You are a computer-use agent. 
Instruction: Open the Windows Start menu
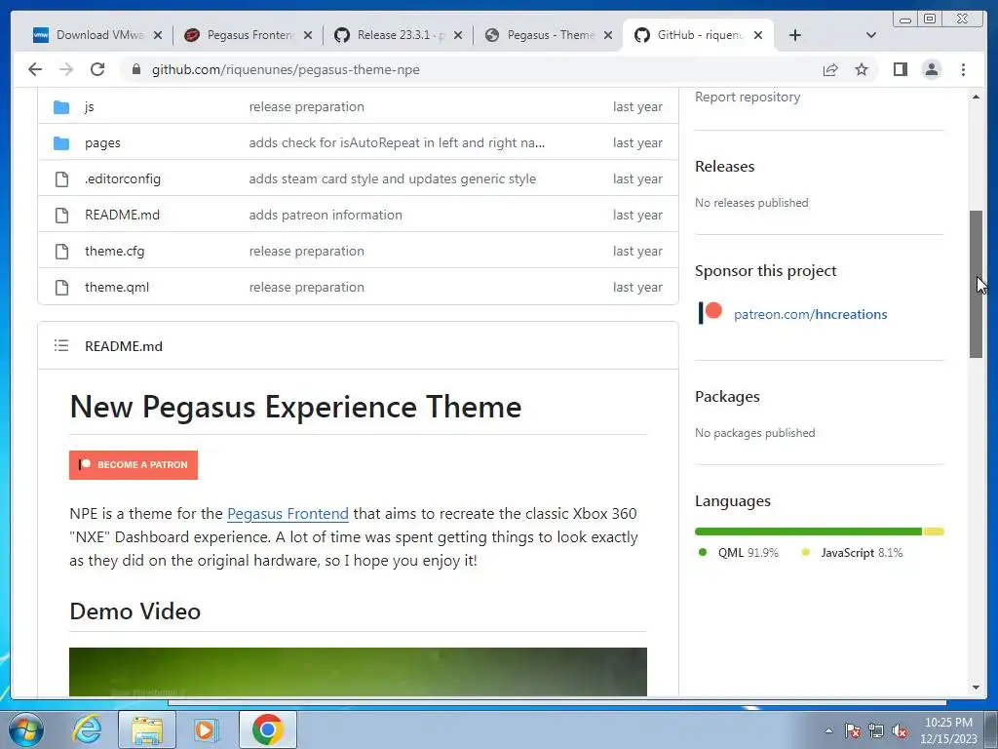click(x=26, y=729)
